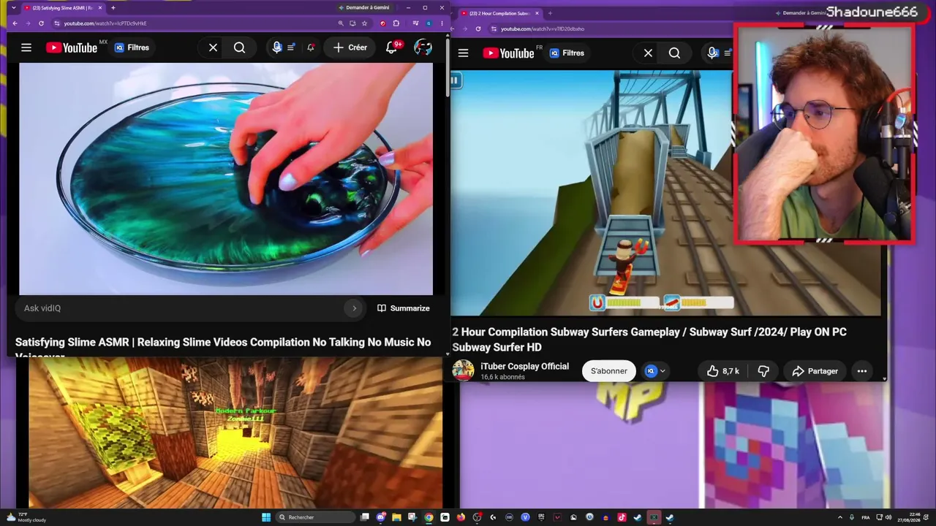Screen dimensions: 936x526
Task: Open the Windows Start menu
Action: click(x=266, y=517)
